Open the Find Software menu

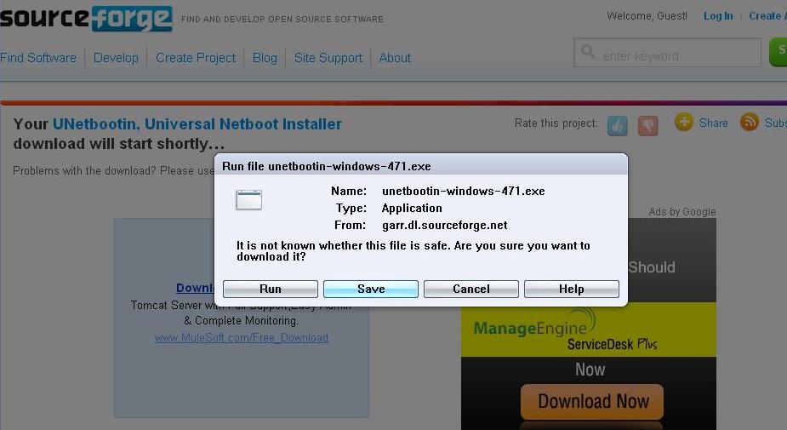38,58
